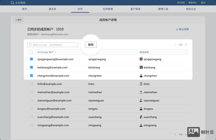The height and width of the screenshot is (140, 216).
Task: Go to the 我的企业 tab
Action: coord(191,9)
